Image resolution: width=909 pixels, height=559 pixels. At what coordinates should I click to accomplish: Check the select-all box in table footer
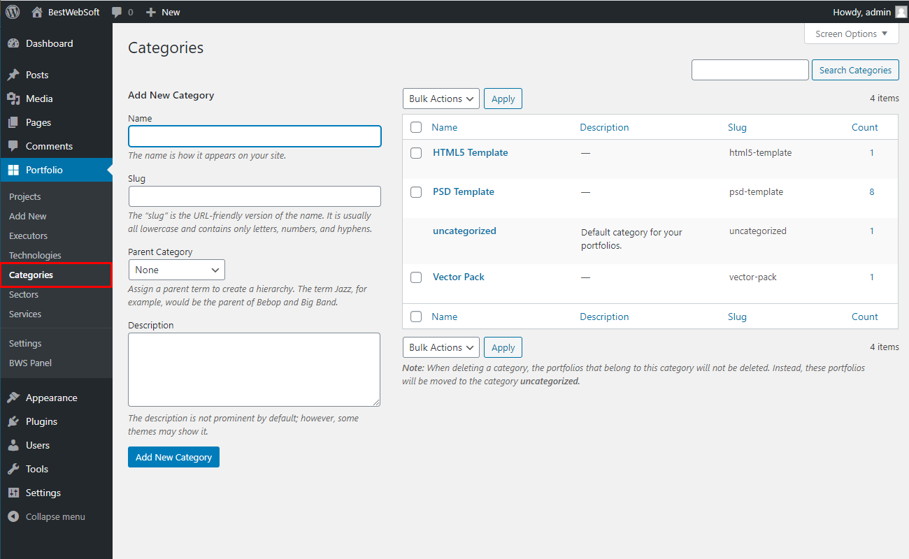(x=416, y=317)
